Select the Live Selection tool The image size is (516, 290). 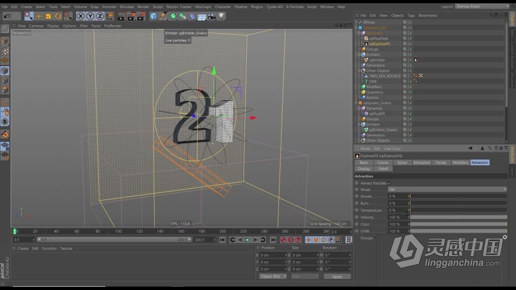tap(28, 16)
